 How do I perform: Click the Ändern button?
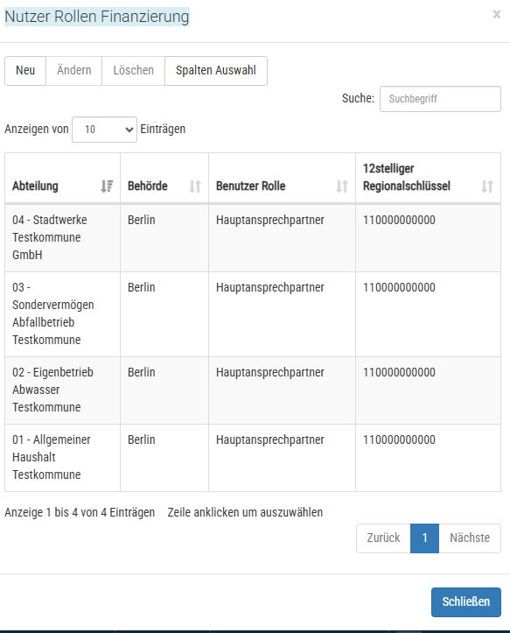(x=73, y=71)
